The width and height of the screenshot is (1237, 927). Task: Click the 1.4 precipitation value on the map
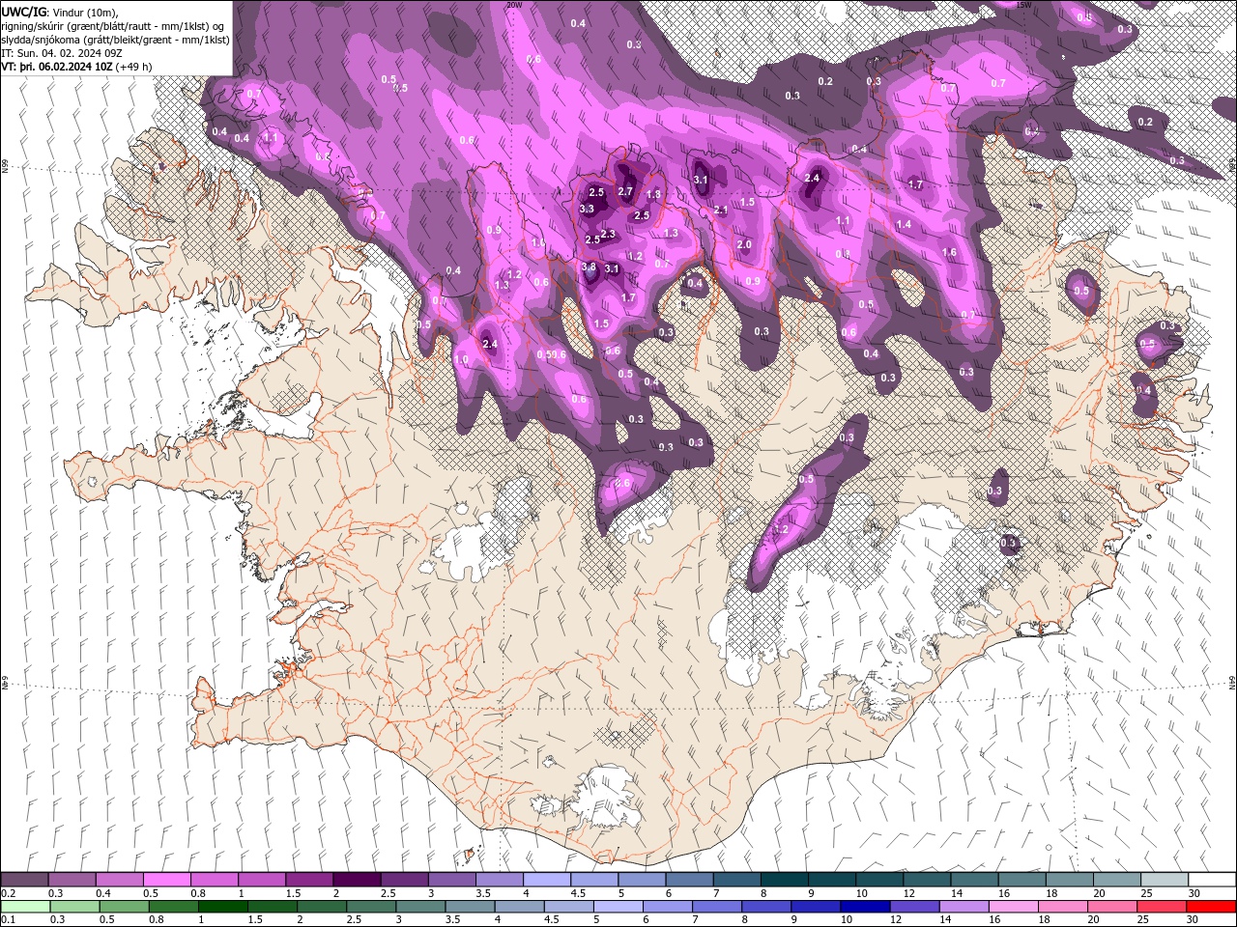(904, 224)
